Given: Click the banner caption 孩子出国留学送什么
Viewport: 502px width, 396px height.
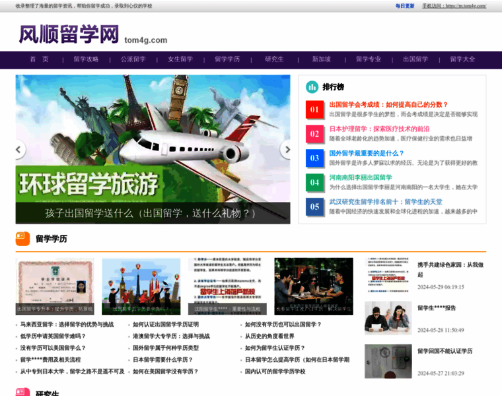Looking at the screenshot, I should pyautogui.click(x=151, y=213).
